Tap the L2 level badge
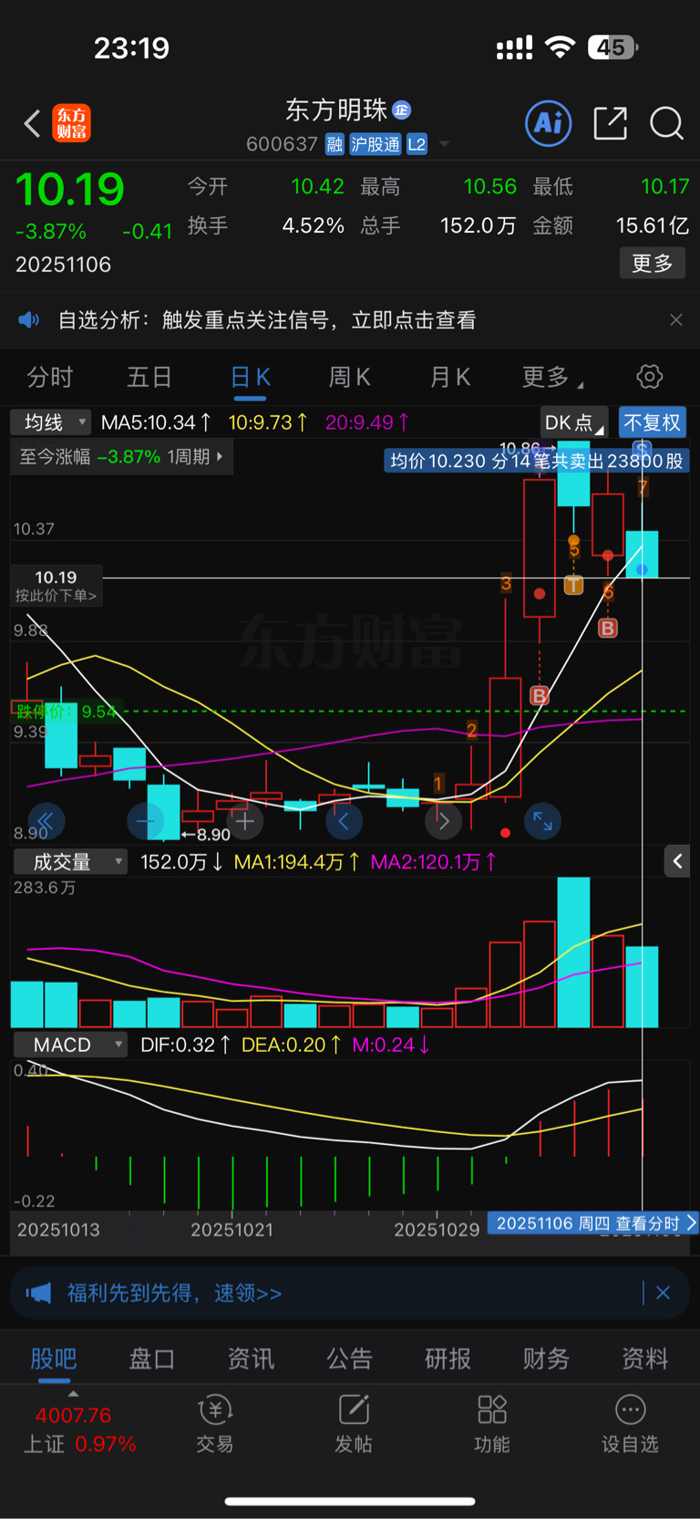 click(x=417, y=144)
